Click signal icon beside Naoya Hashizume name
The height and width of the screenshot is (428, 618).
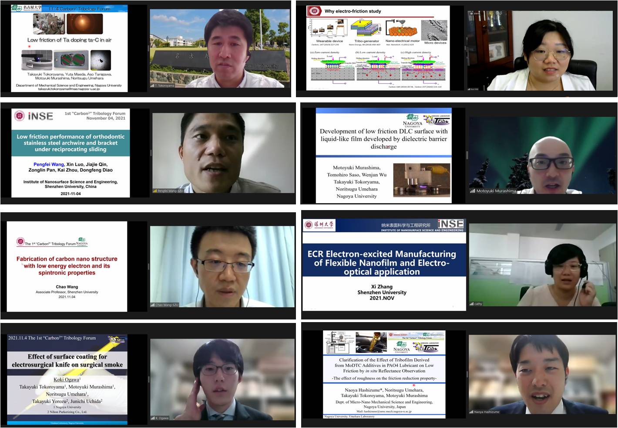click(x=471, y=412)
